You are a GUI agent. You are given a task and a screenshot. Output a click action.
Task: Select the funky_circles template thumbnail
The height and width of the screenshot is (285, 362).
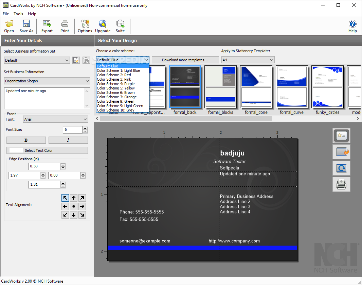pos(327,87)
